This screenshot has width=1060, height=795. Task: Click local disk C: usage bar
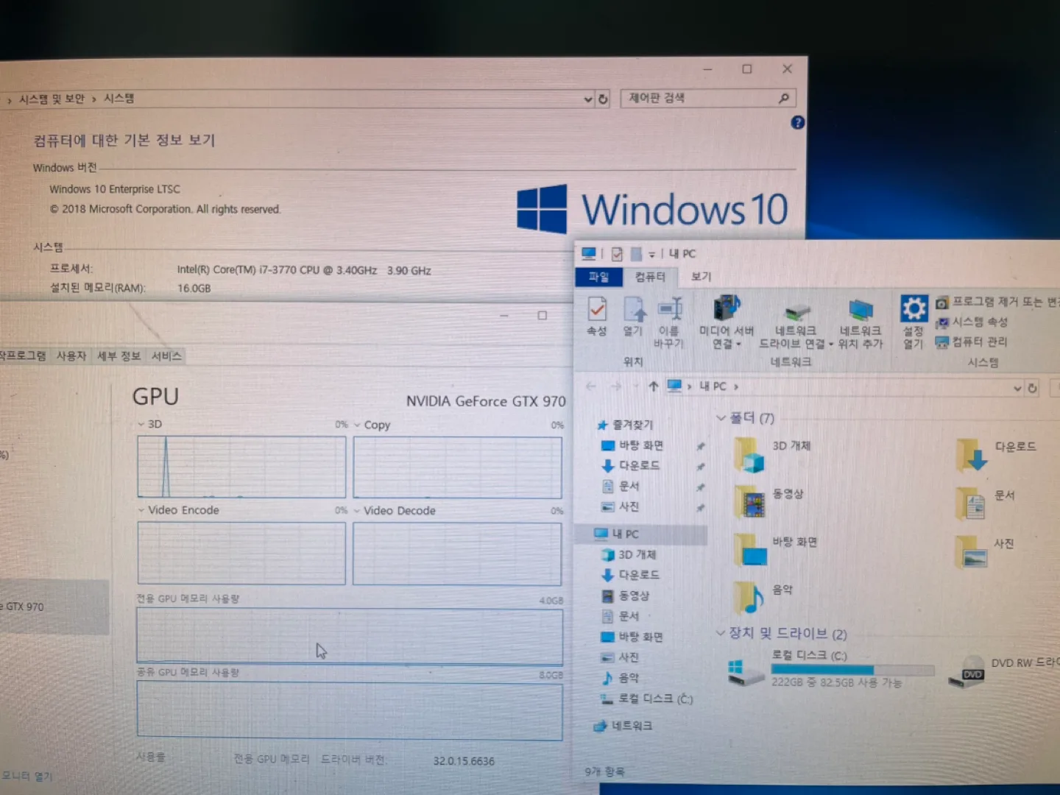pyautogui.click(x=852, y=670)
